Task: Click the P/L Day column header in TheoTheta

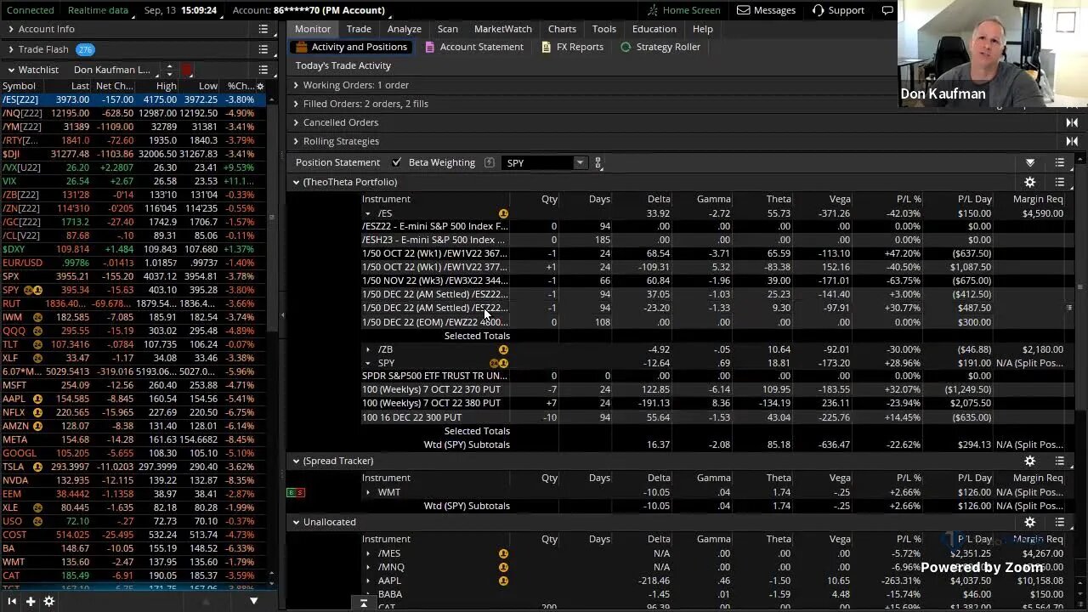Action: (974, 199)
